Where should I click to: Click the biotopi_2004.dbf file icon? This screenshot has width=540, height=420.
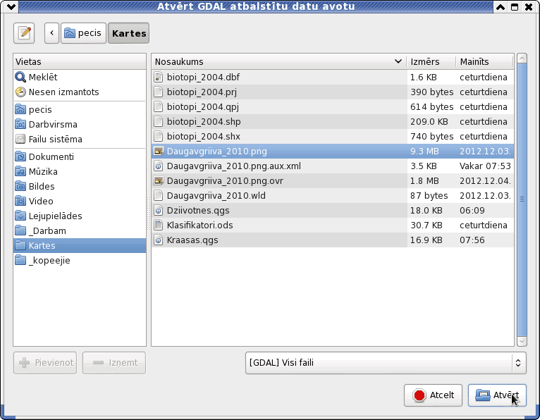(158, 77)
